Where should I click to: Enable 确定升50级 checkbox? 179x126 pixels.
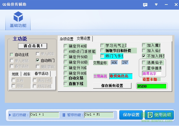pos(65,57)
